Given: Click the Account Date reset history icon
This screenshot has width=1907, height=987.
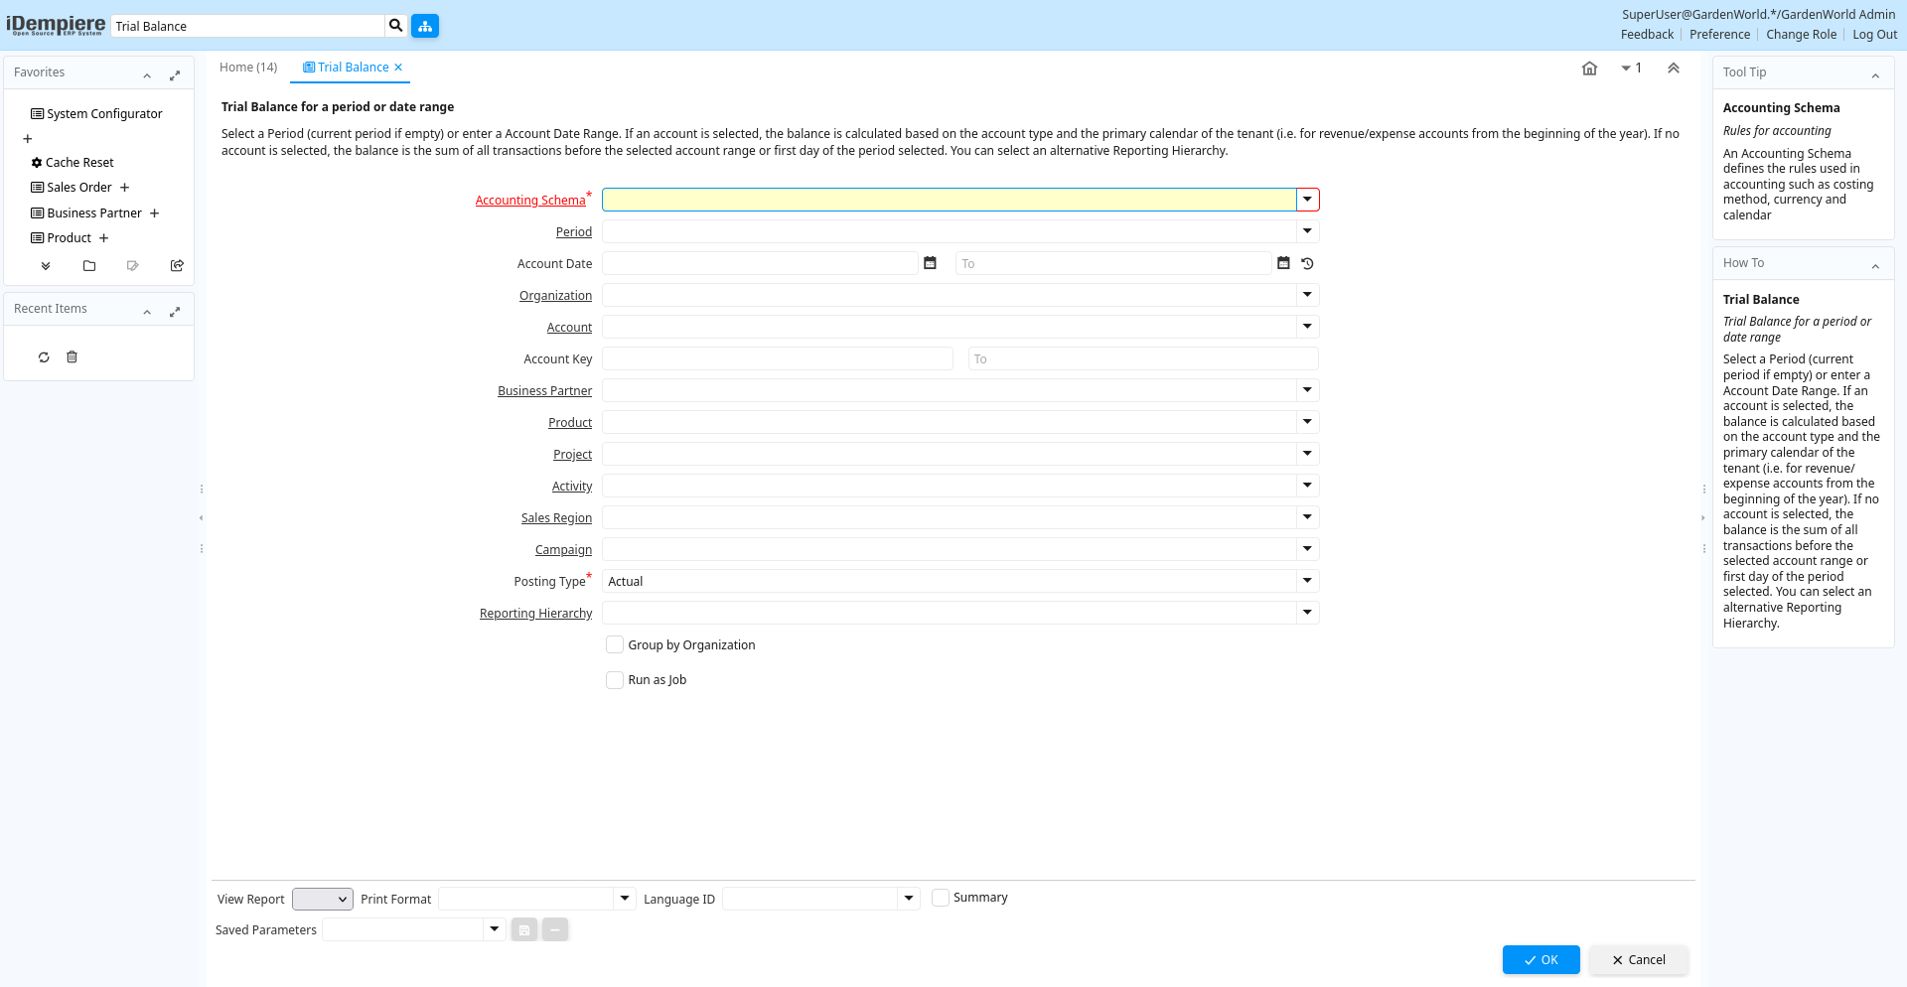Looking at the screenshot, I should click(1307, 263).
